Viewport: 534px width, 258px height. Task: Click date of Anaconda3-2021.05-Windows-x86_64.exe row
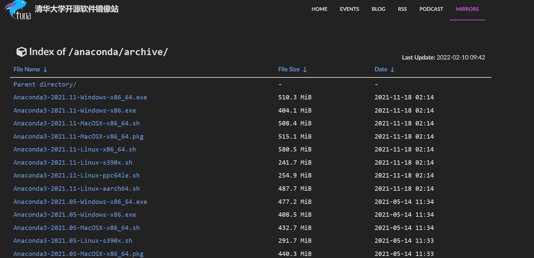click(x=404, y=202)
